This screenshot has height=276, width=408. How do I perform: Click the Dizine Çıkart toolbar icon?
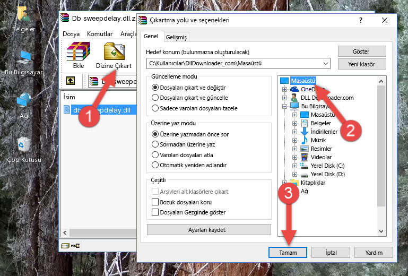coord(114,55)
